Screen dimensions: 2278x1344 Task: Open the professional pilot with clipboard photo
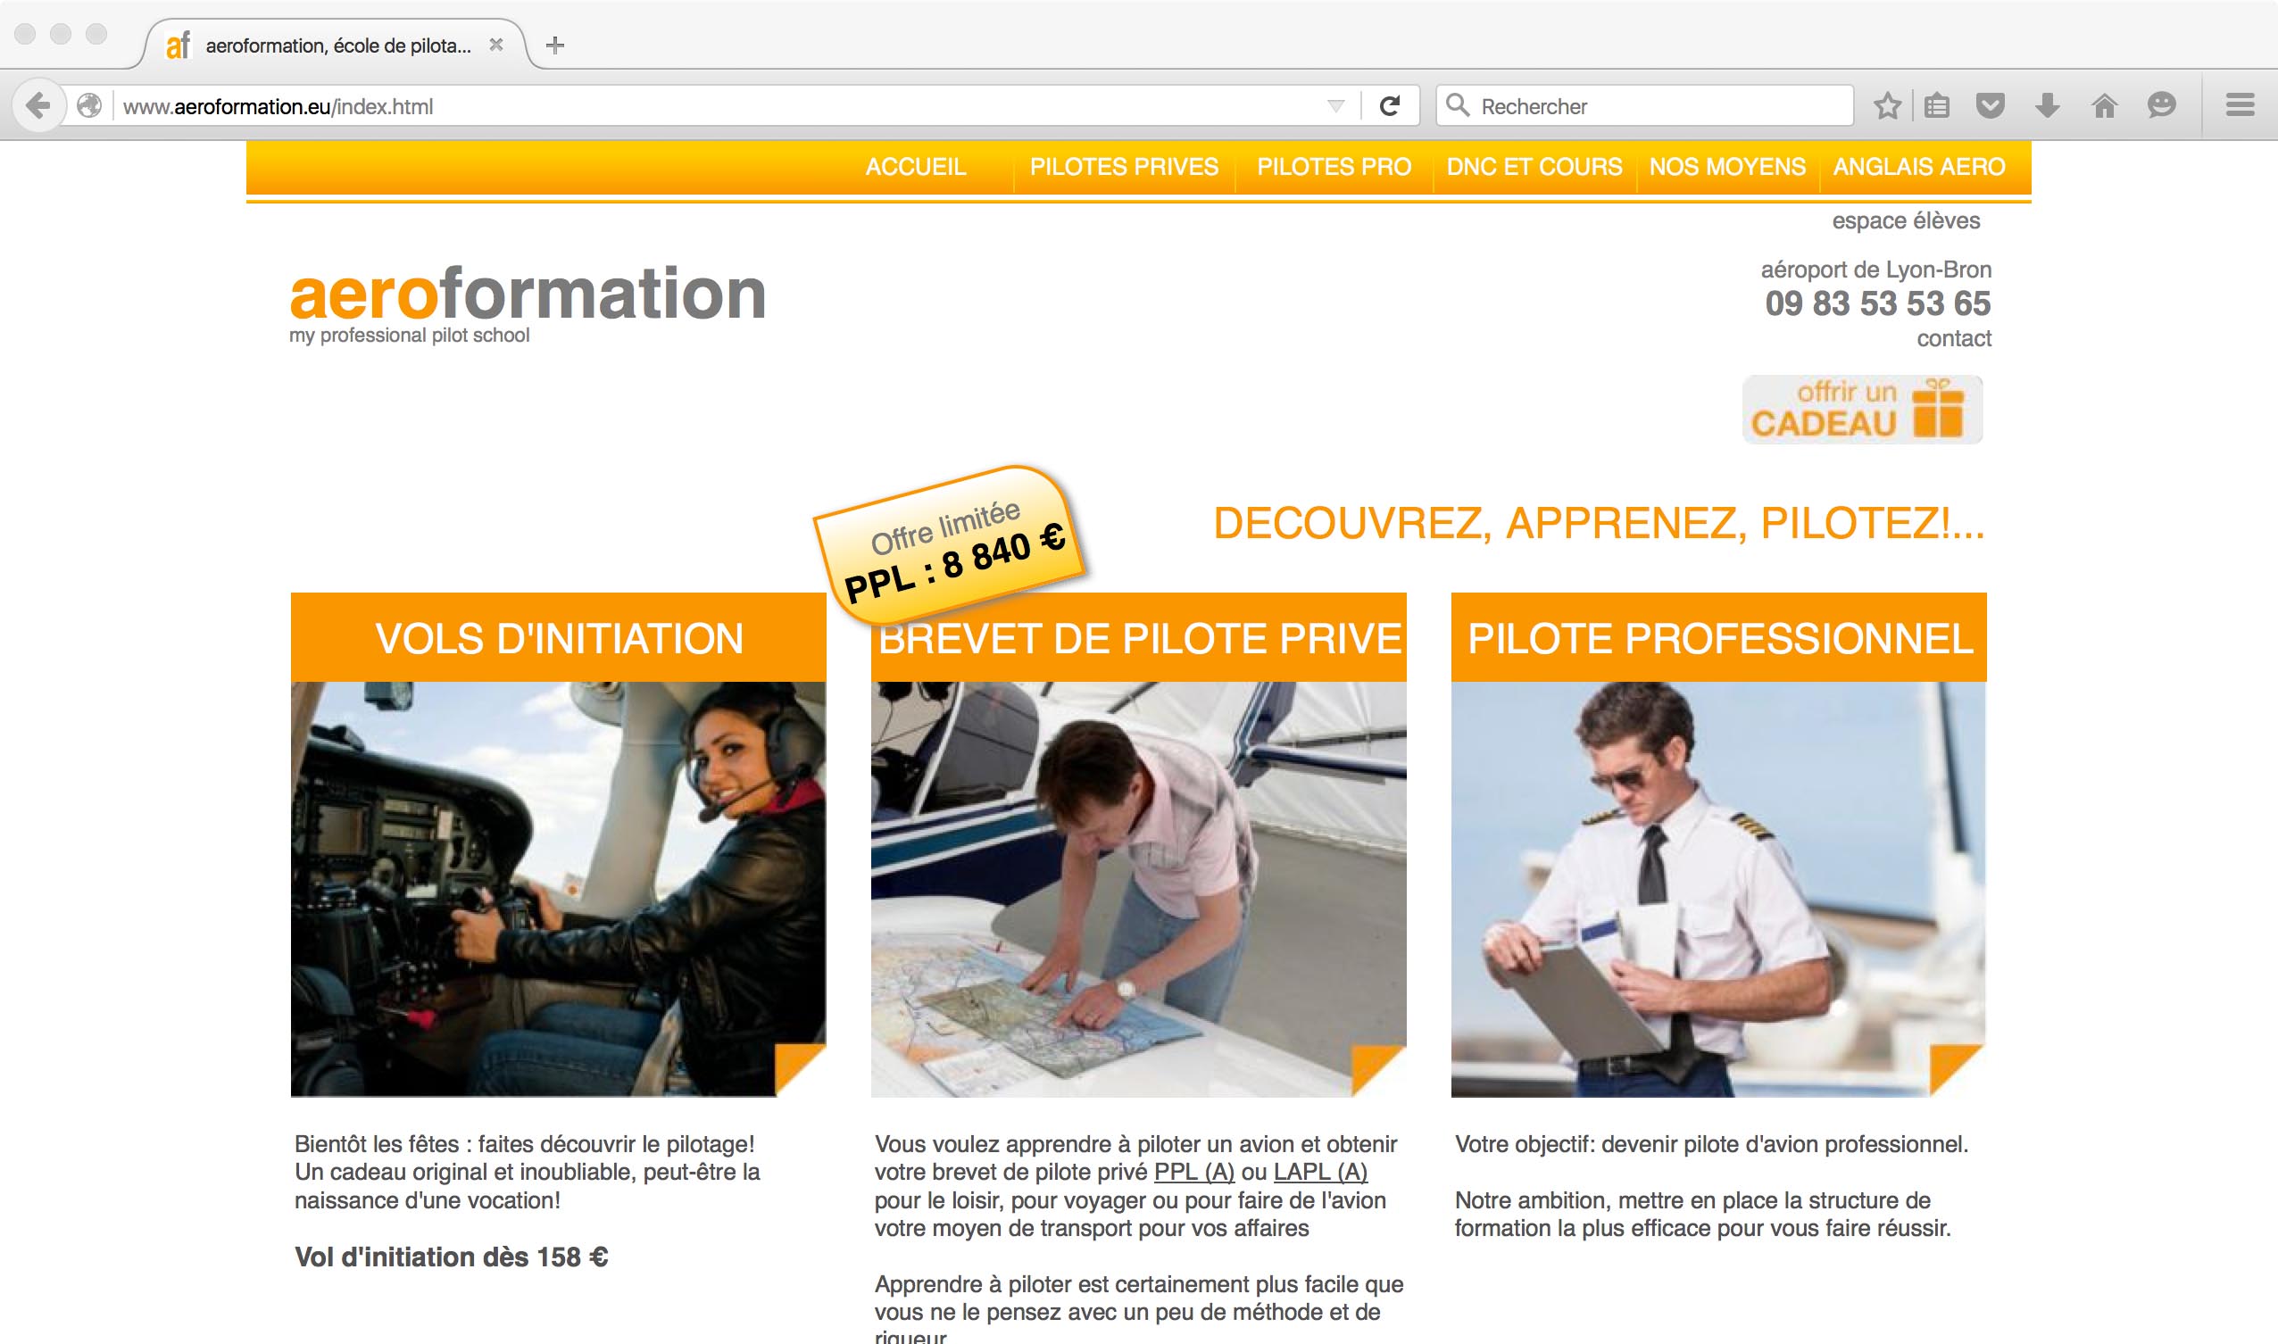click(1718, 890)
